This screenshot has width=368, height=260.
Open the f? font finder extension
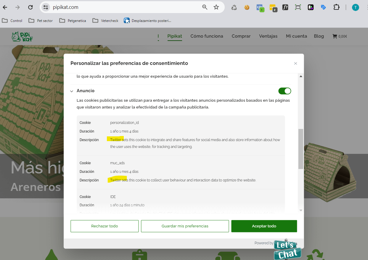285,7
